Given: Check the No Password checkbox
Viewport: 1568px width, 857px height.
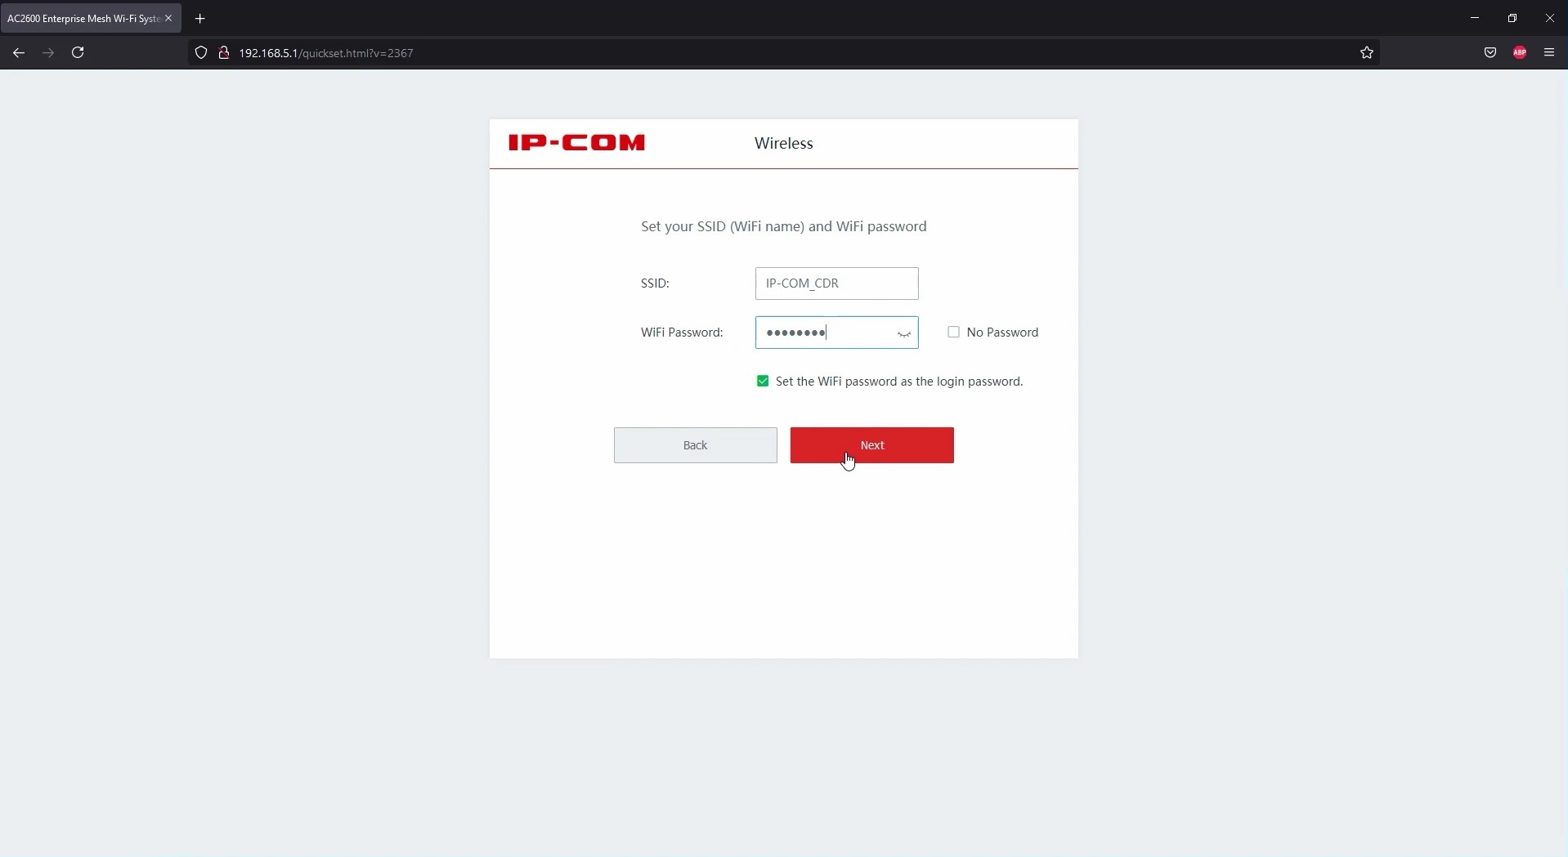Looking at the screenshot, I should click(x=953, y=333).
